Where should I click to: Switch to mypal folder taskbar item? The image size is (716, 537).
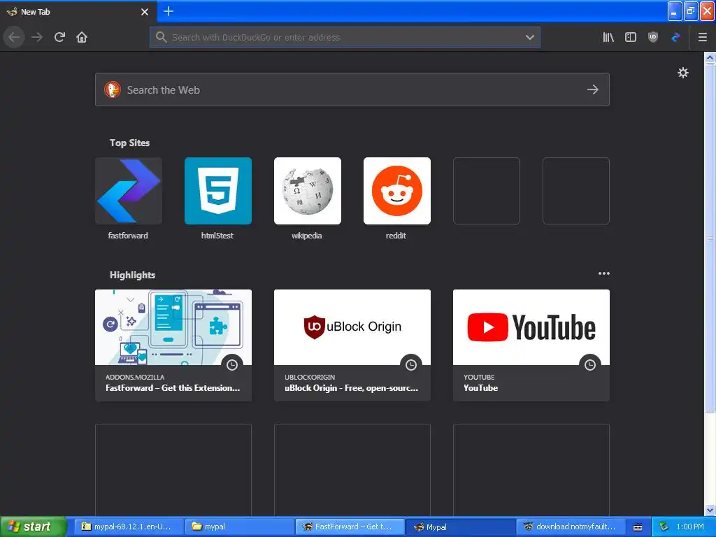(239, 527)
